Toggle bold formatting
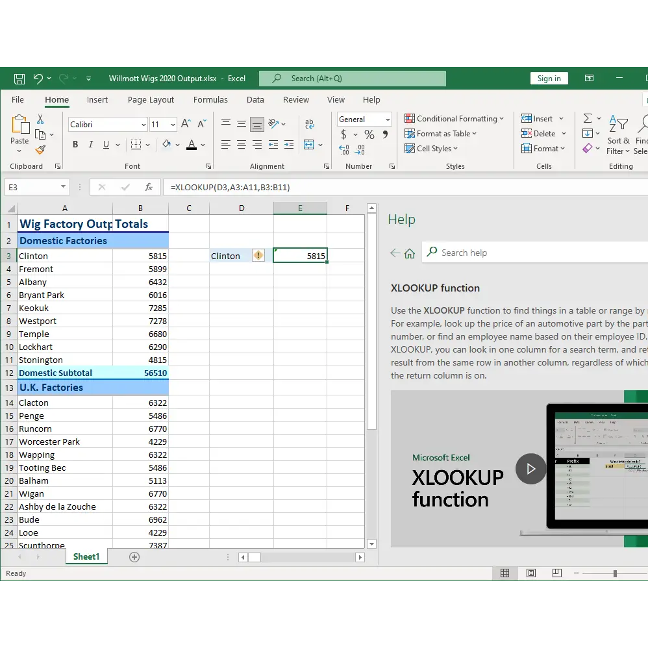This screenshot has width=648, height=648. [x=75, y=144]
